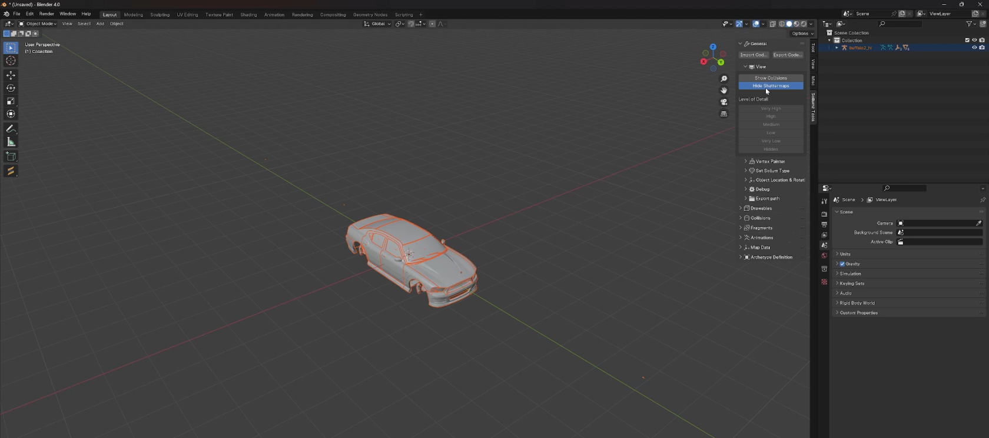Open the Render menu

pyautogui.click(x=47, y=14)
